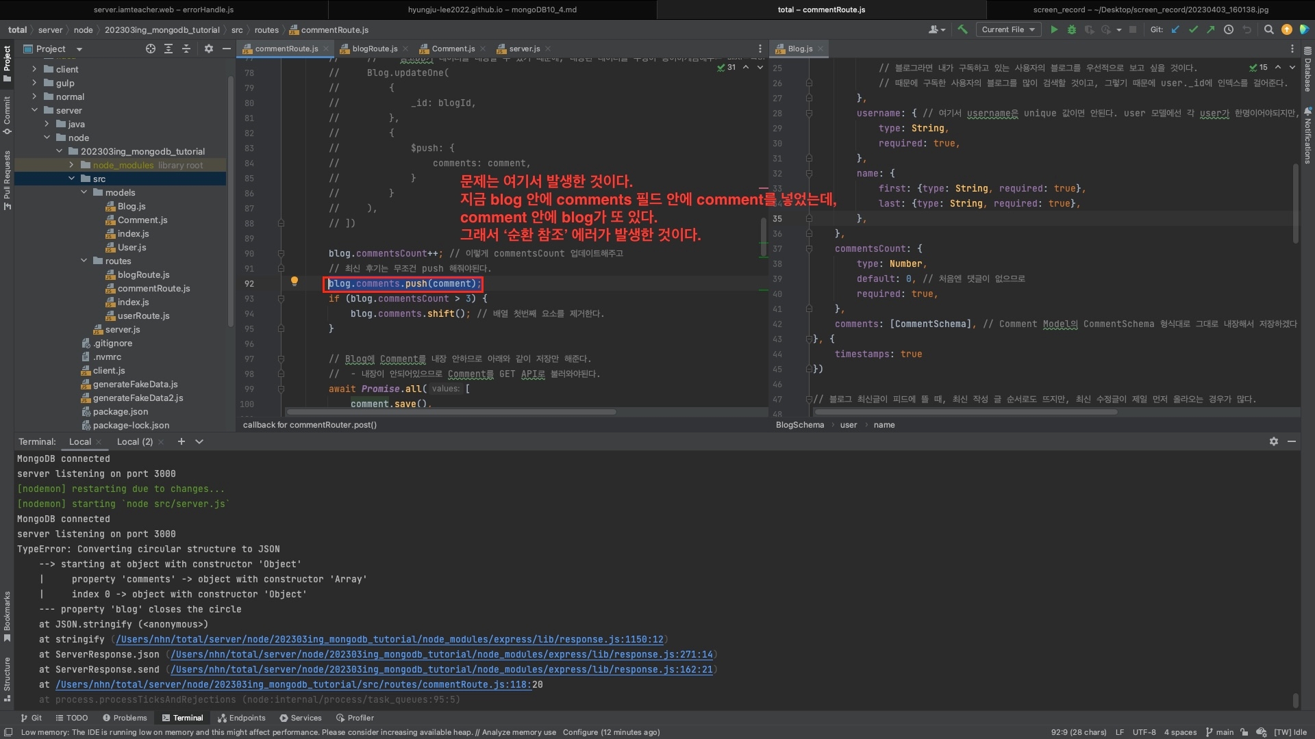Expand the gulp folder
The width and height of the screenshot is (1315, 739).
[34, 83]
